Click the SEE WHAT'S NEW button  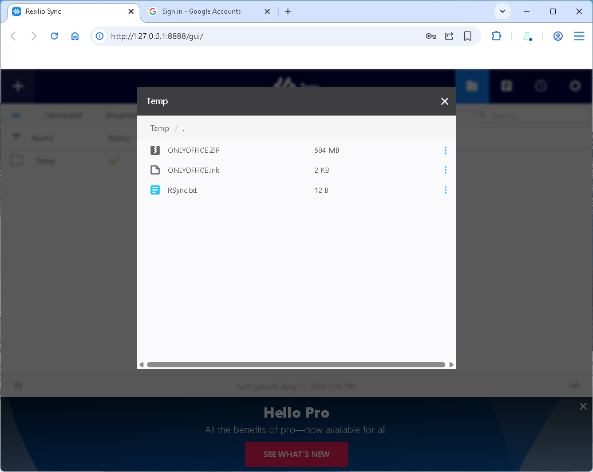point(296,454)
